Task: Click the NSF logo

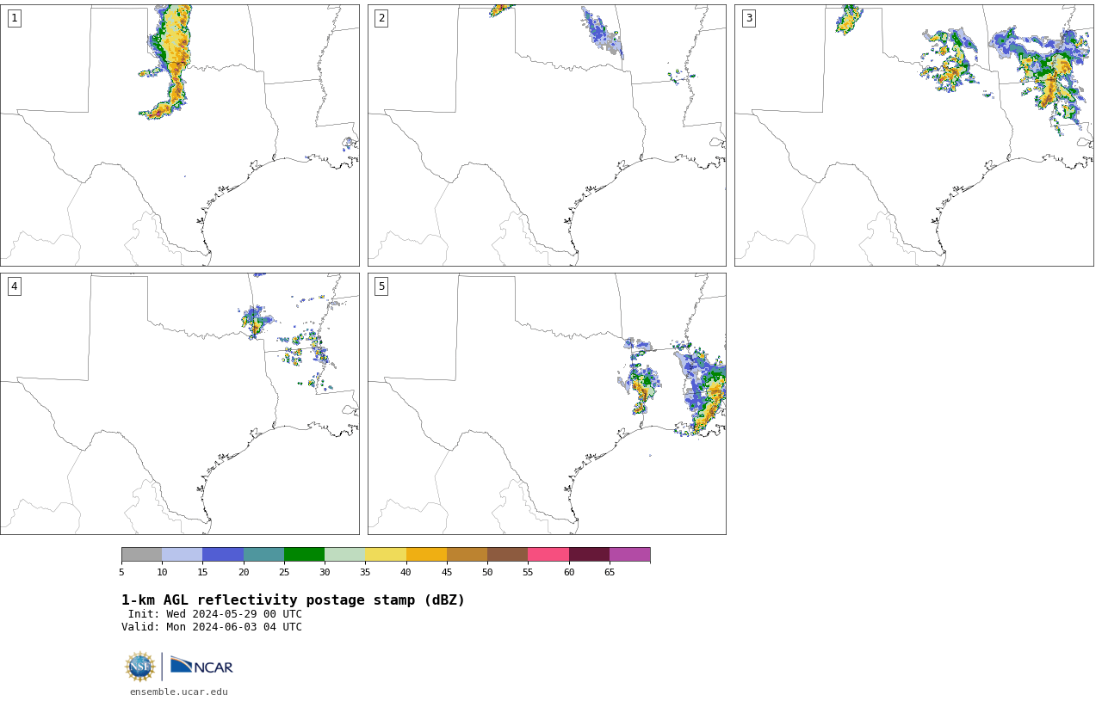Action: (140, 666)
